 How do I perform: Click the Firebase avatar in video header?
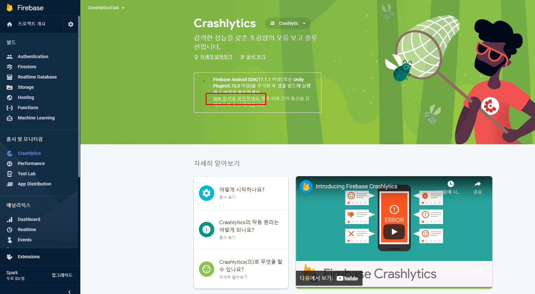click(306, 186)
